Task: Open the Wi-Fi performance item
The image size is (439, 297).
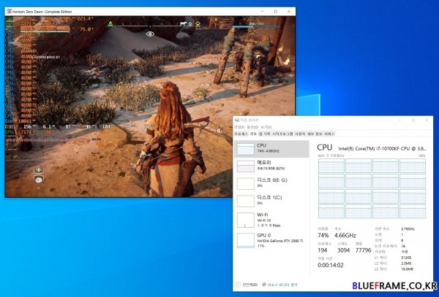Action: click(271, 220)
